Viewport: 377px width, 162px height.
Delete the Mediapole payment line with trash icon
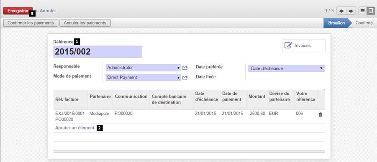click(x=320, y=115)
